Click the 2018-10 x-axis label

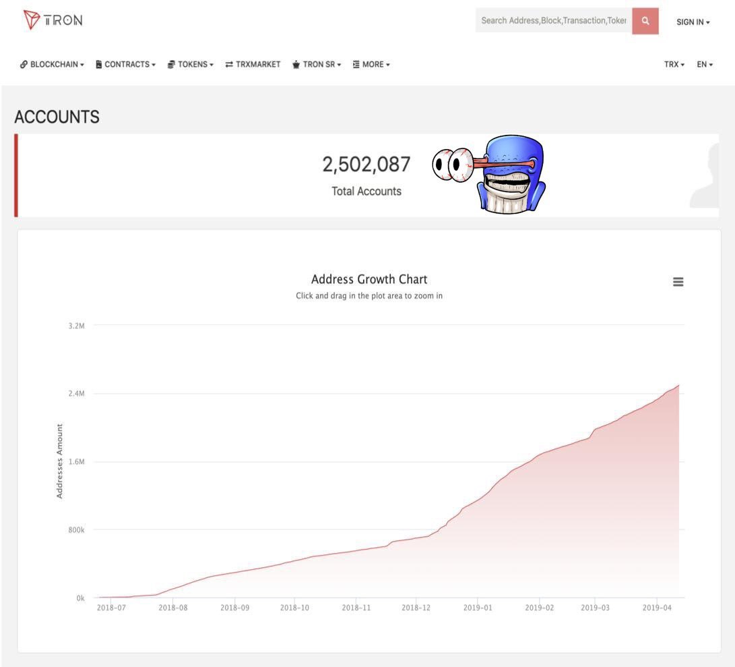pyautogui.click(x=294, y=608)
